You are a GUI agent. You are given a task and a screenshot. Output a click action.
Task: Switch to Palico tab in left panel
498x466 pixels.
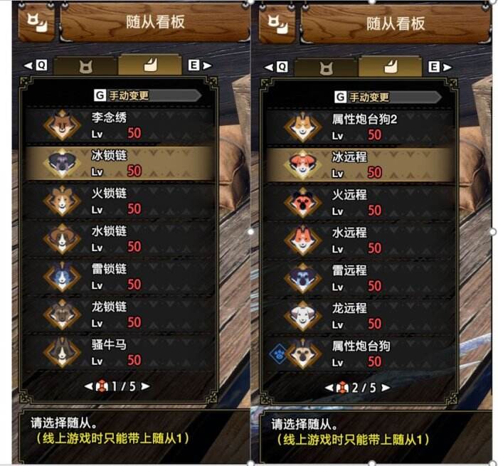tap(85, 66)
